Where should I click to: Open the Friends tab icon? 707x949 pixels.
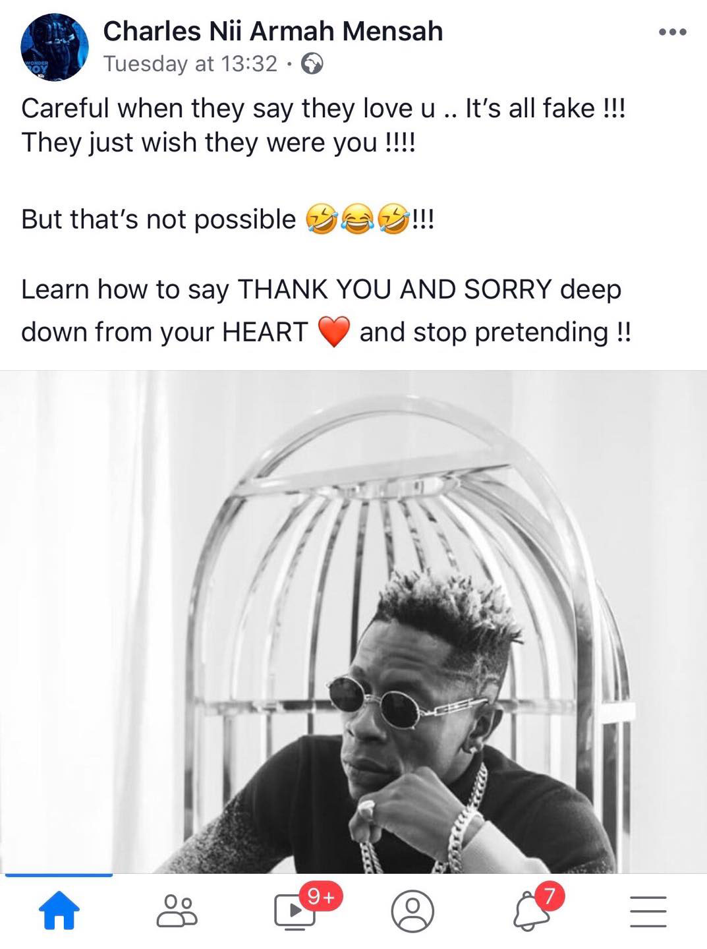pyautogui.click(x=177, y=911)
